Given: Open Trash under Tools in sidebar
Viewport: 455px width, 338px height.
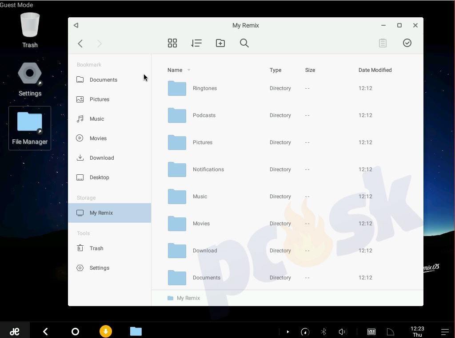Looking at the screenshot, I should 109,248.
